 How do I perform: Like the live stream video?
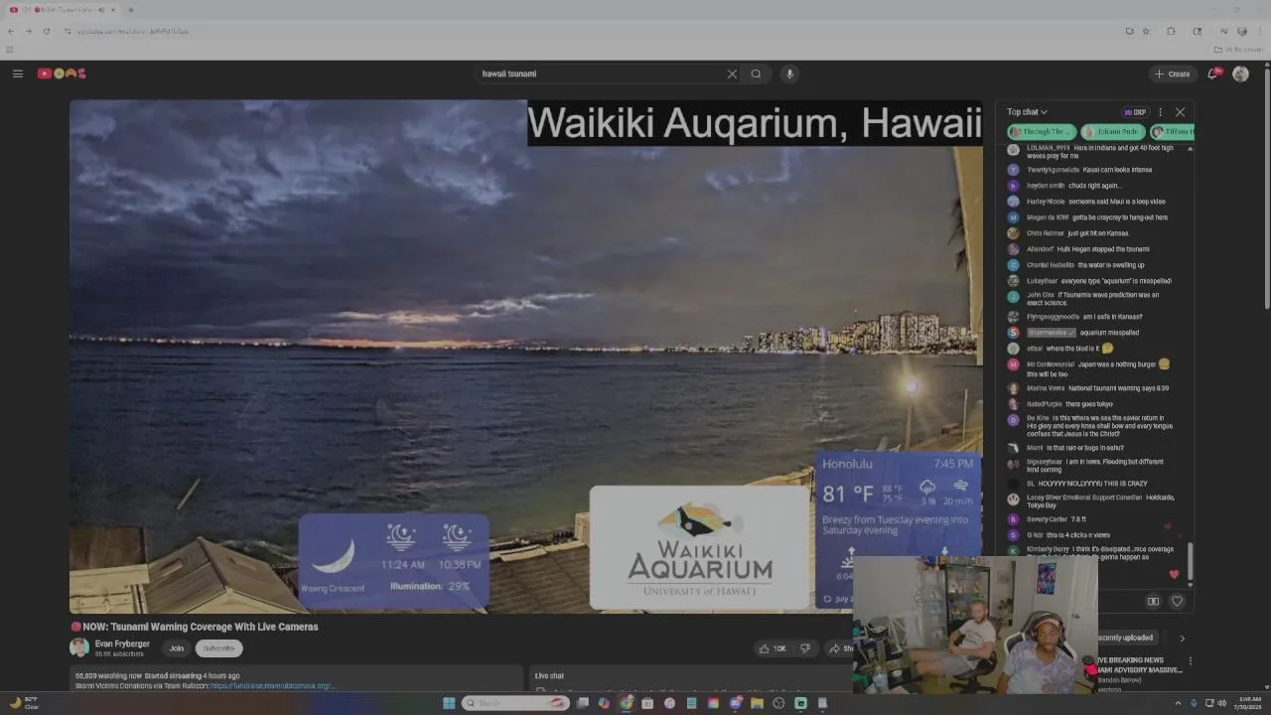(x=773, y=648)
